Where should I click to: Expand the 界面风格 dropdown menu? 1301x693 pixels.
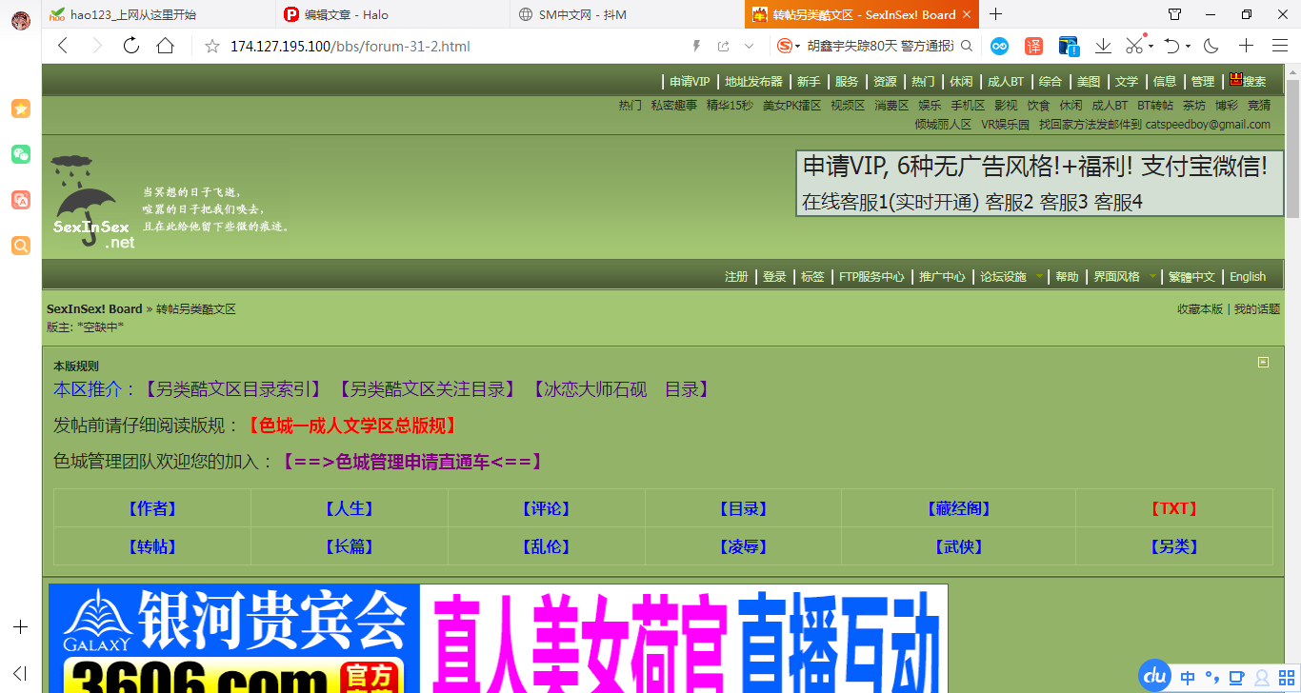[x=1125, y=277]
